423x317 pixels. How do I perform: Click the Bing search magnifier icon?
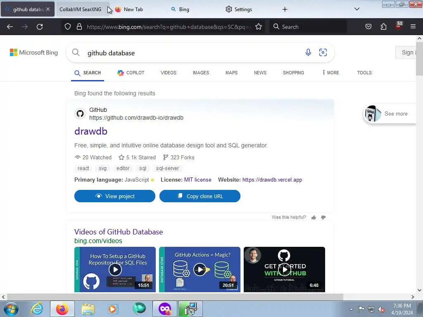click(76, 52)
